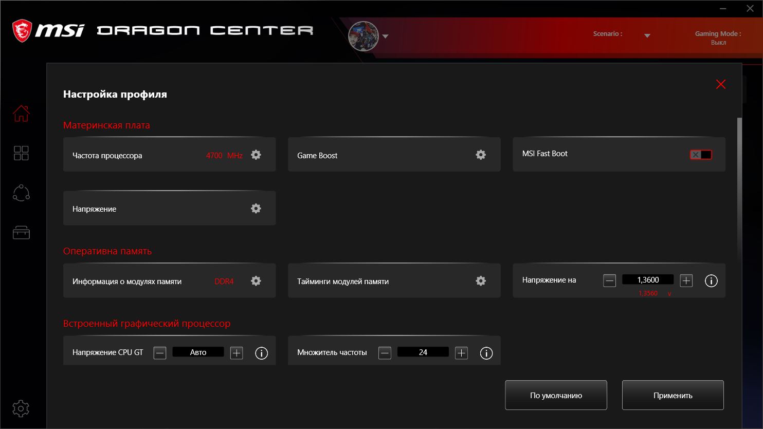Click the Авто CPU GT voltage field
This screenshot has height=429, width=763.
coord(198,352)
